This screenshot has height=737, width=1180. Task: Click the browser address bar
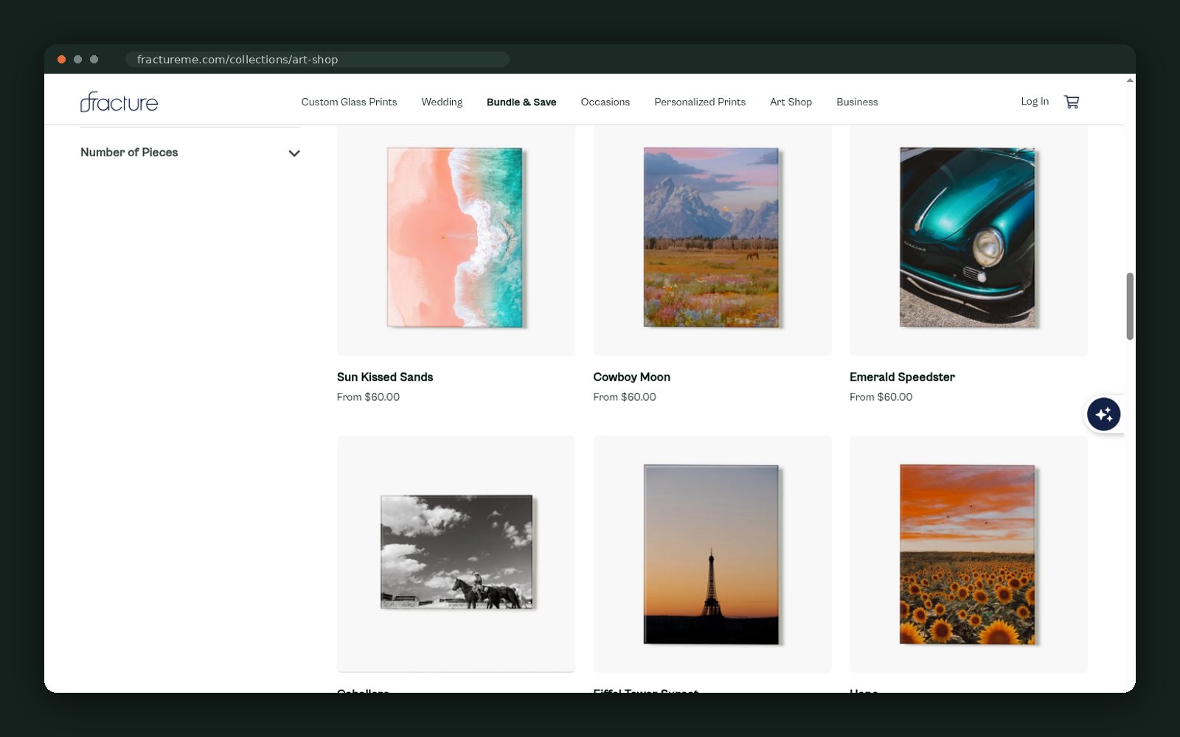(x=317, y=59)
